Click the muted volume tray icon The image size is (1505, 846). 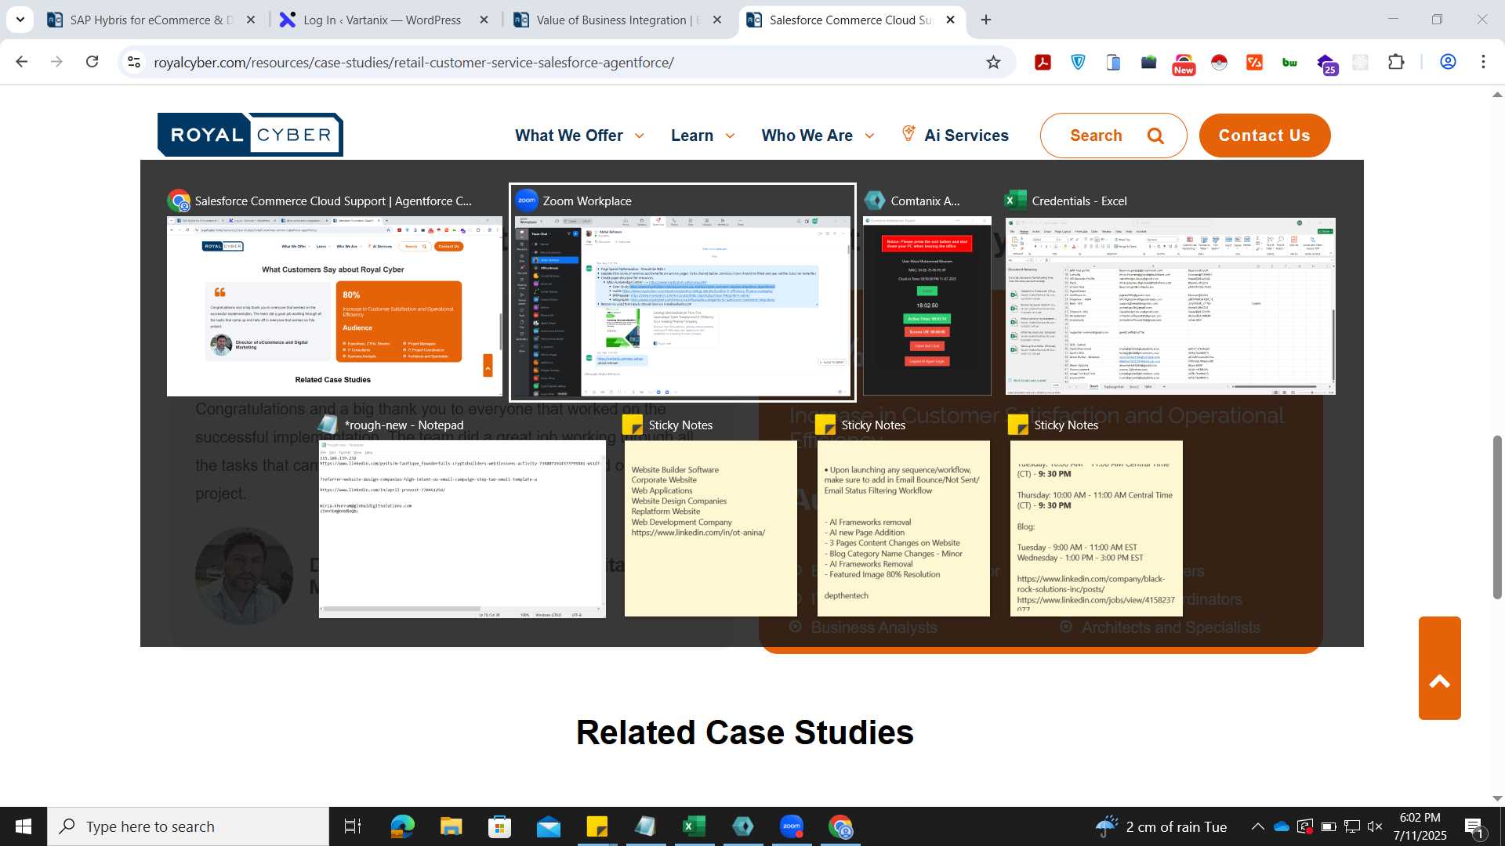tap(1375, 826)
